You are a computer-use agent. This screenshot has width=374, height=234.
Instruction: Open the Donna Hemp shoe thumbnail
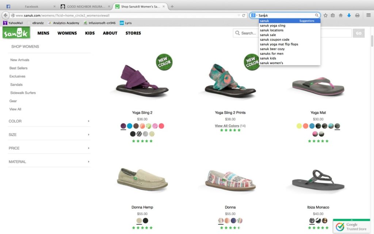click(142, 179)
